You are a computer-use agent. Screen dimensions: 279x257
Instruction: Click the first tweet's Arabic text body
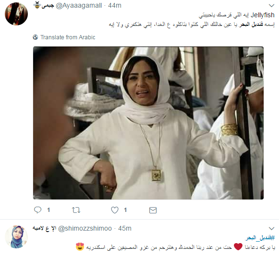point(192,20)
